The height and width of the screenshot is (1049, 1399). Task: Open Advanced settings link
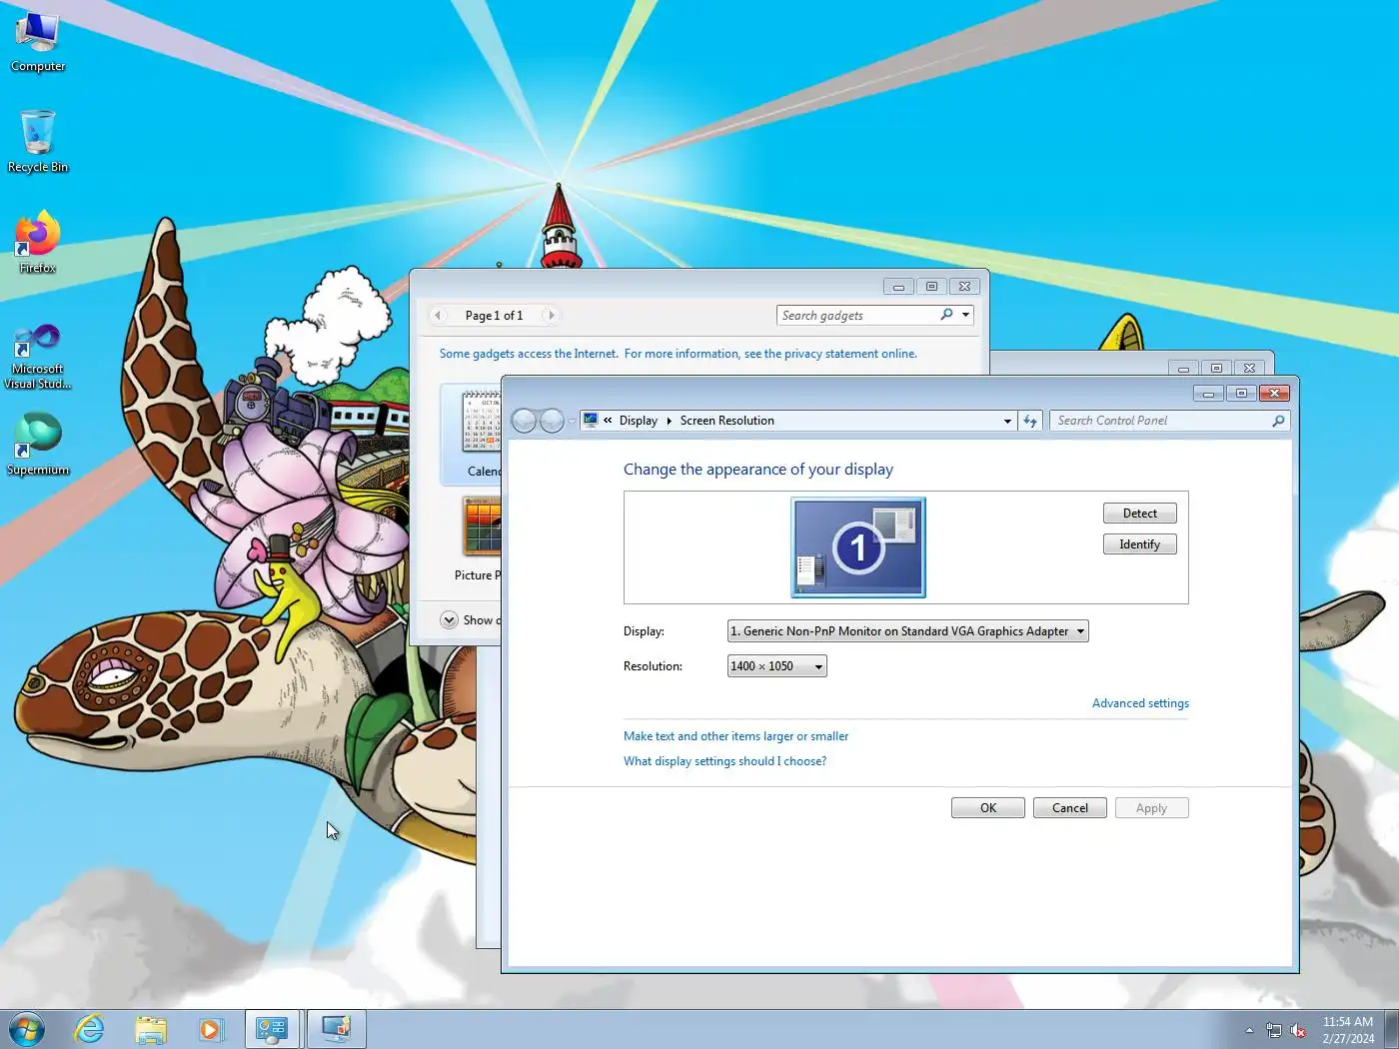1140,703
